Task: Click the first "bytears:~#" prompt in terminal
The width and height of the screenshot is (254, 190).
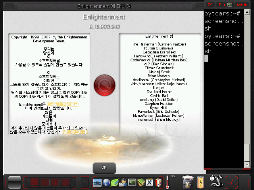Action: pos(222,13)
